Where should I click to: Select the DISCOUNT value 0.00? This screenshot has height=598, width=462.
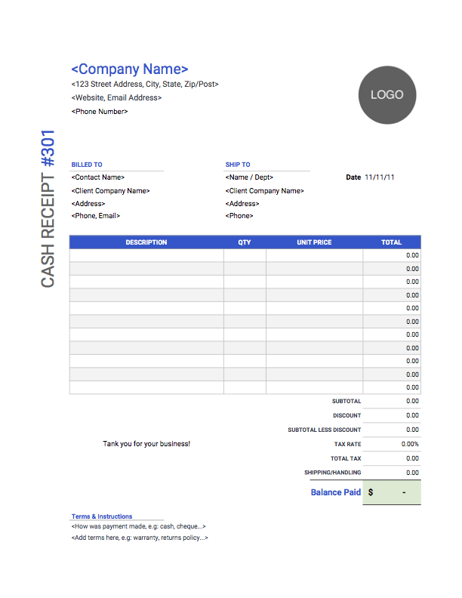pyautogui.click(x=412, y=415)
